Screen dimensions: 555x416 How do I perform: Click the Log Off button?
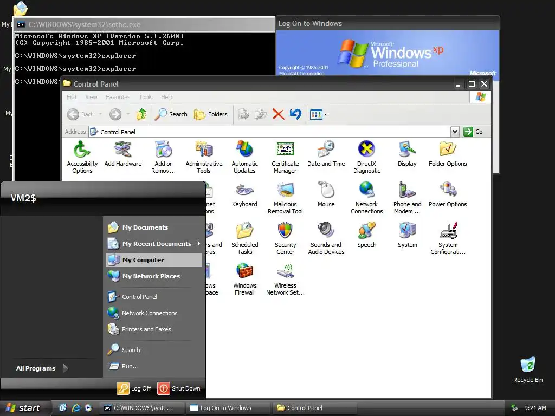click(134, 388)
